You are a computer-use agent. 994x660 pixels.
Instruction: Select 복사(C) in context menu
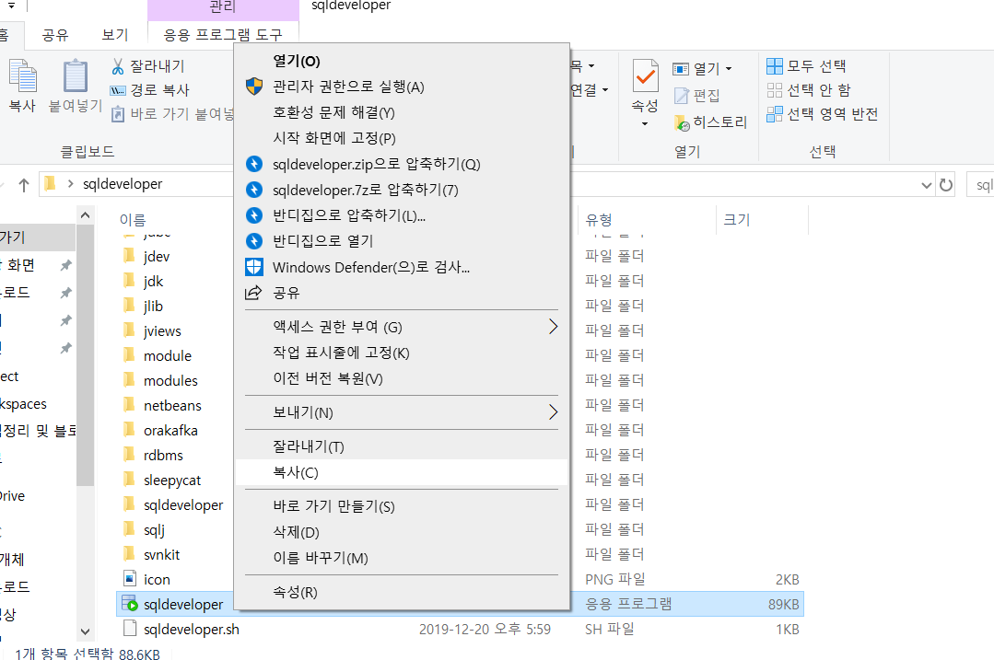(x=402, y=472)
